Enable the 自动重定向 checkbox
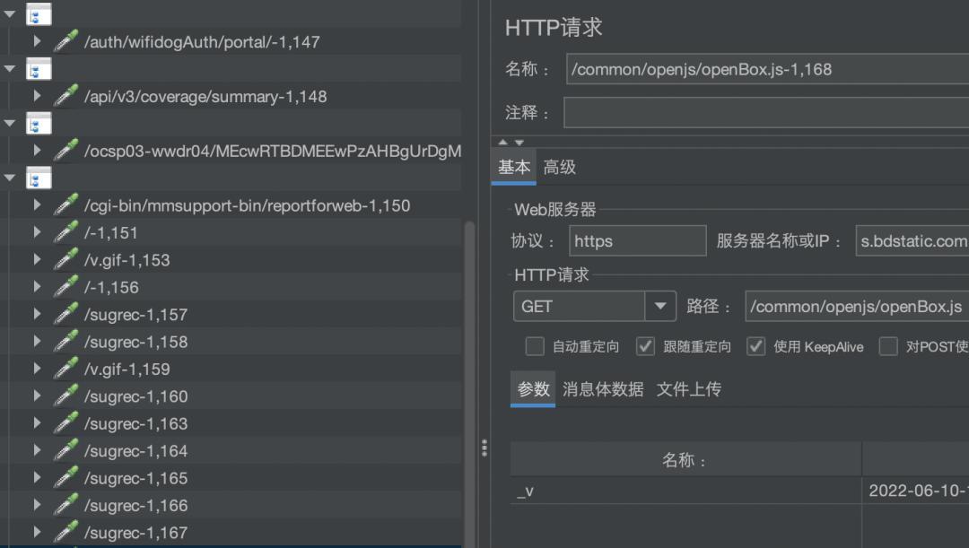 click(x=535, y=346)
